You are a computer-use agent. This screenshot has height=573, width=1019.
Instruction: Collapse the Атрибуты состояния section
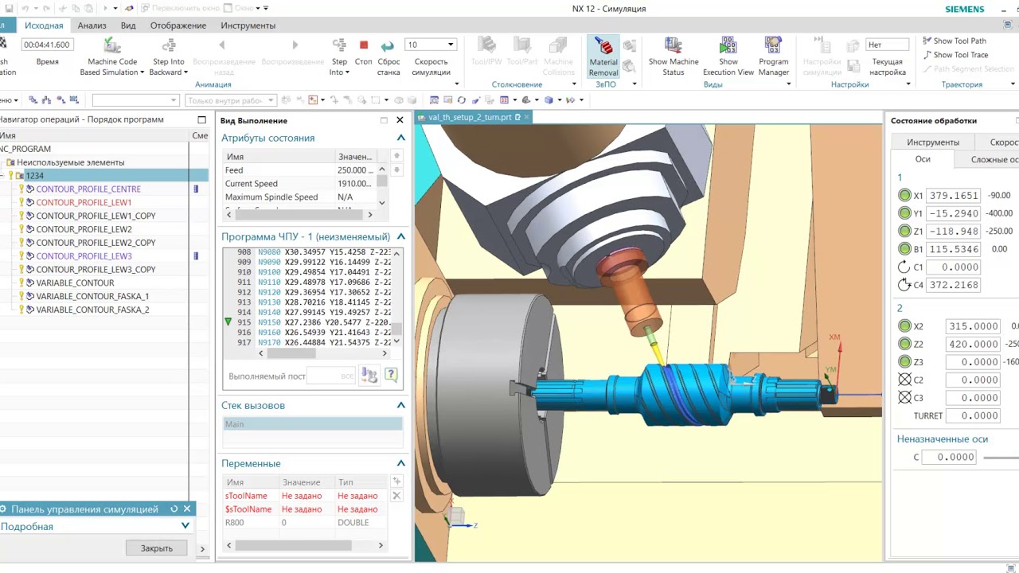point(400,138)
